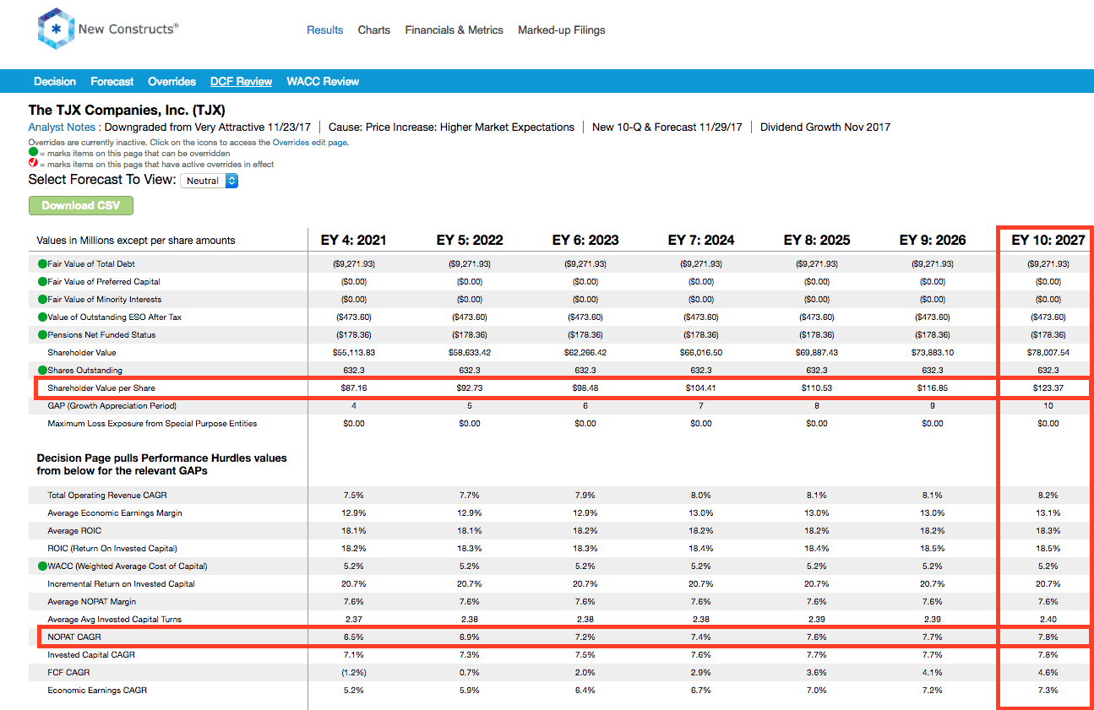Click the Average NOPAT Margin row label

(x=92, y=601)
